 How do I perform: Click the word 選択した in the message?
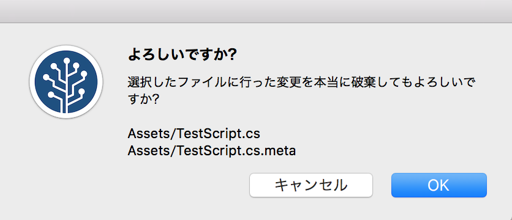click(x=151, y=82)
